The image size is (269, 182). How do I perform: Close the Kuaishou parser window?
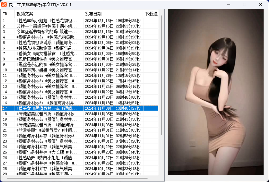pyautogui.click(x=261, y=4)
